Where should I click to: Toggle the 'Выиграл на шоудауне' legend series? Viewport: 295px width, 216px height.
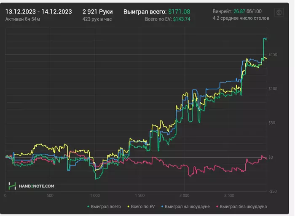(x=185, y=206)
